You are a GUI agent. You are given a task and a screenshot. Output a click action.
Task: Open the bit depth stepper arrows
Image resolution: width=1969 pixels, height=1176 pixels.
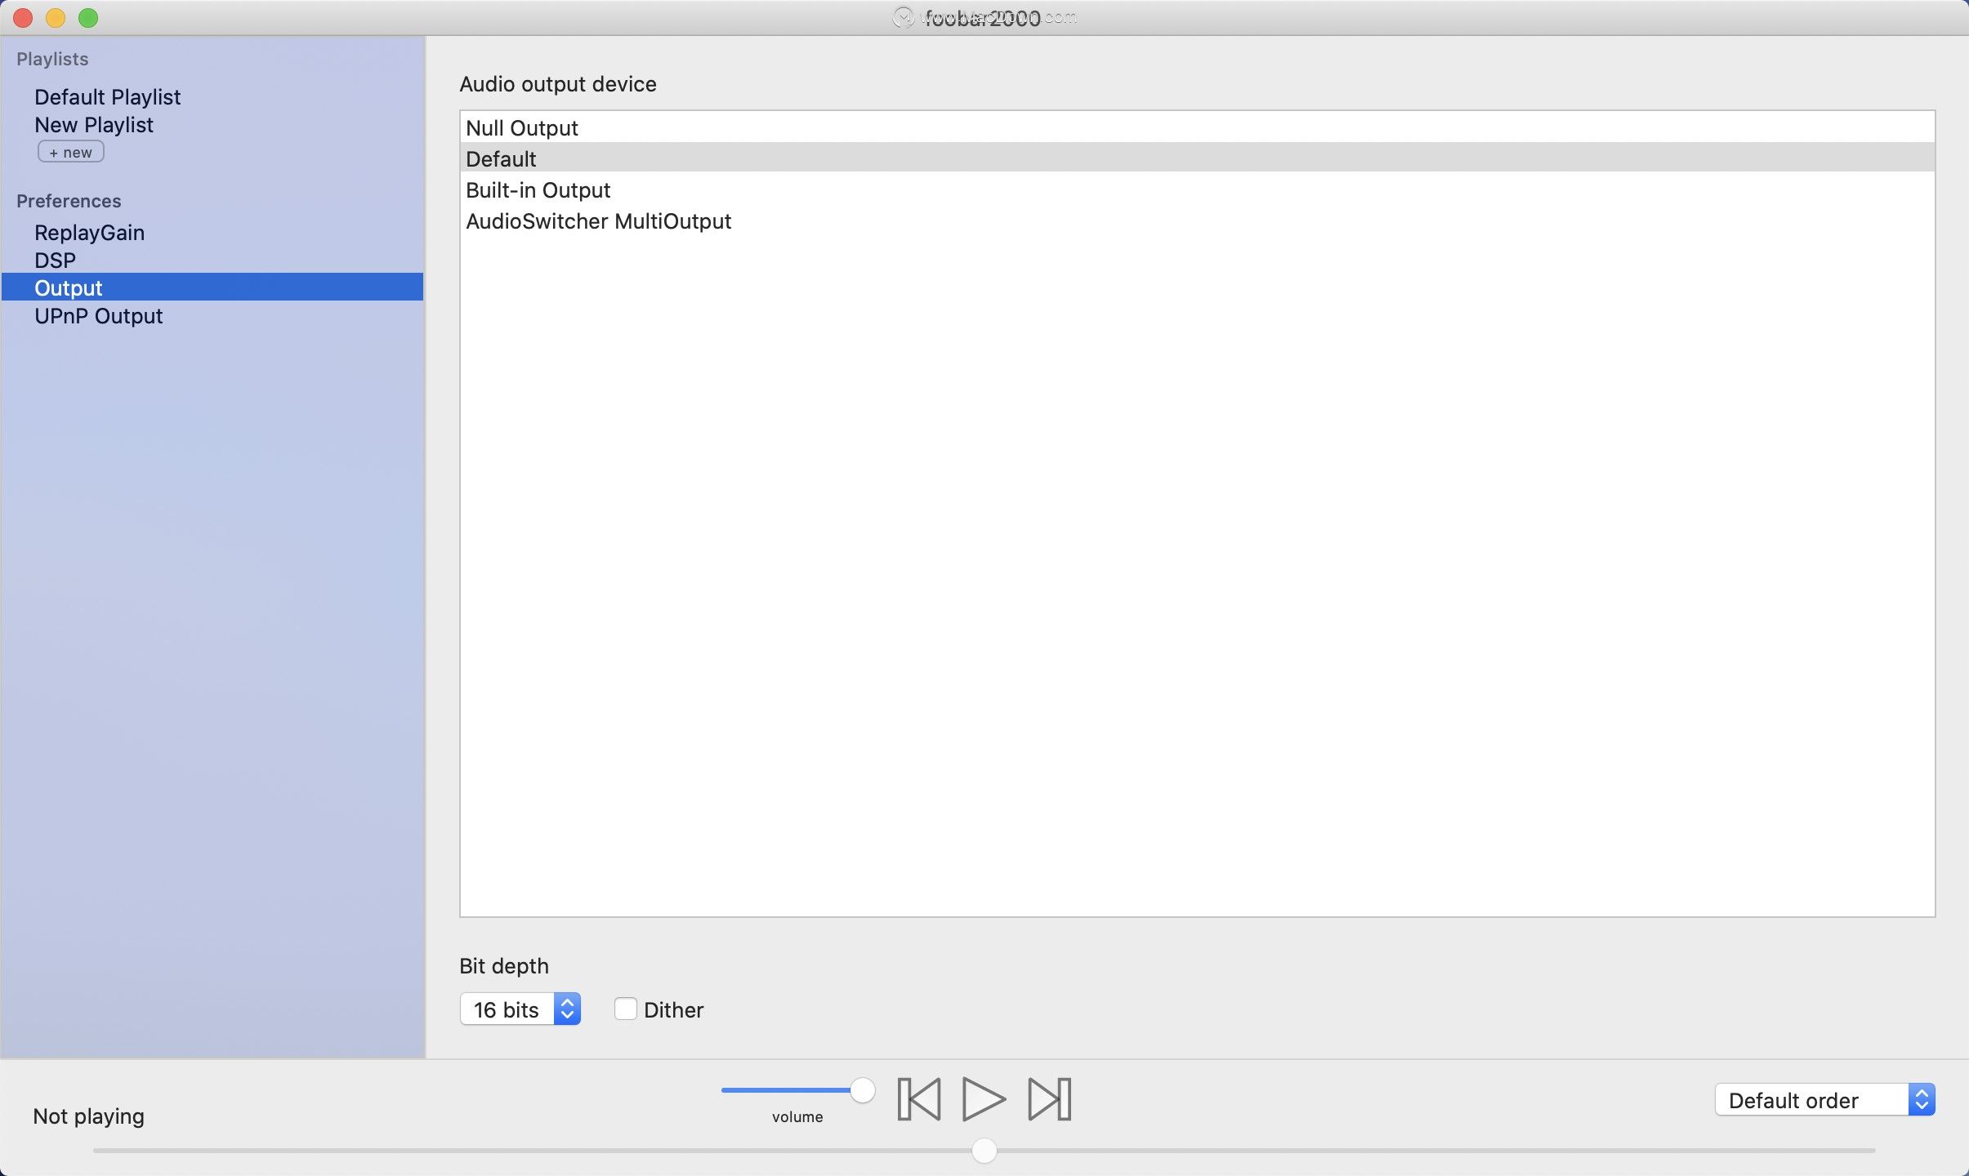point(567,1009)
